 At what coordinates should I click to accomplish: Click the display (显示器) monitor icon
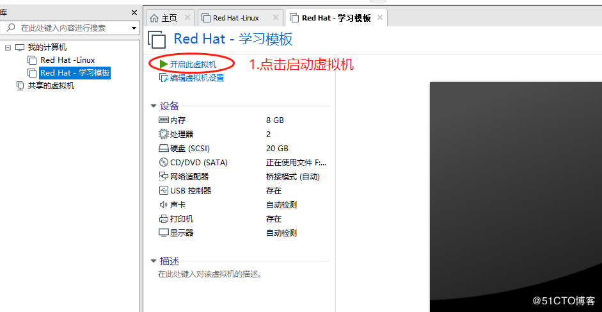point(164,233)
